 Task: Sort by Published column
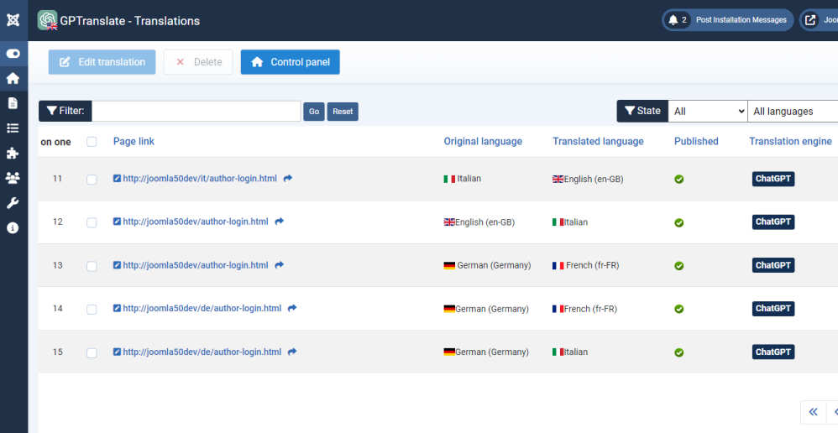[696, 142]
